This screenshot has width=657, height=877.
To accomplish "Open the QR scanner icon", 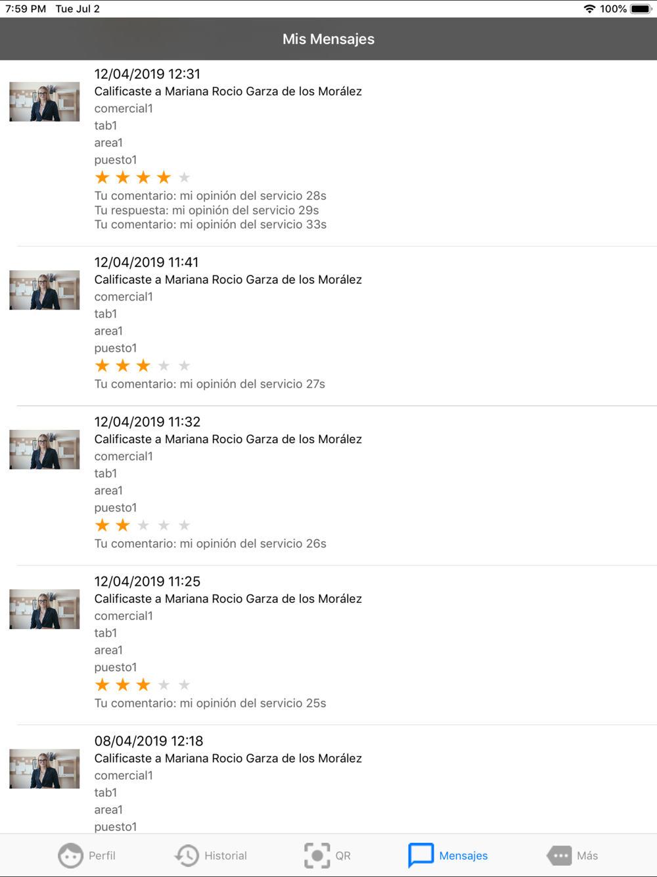I will coord(317,855).
